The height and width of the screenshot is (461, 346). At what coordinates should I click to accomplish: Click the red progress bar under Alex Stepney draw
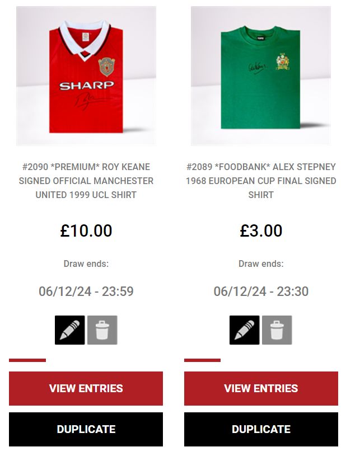(203, 360)
